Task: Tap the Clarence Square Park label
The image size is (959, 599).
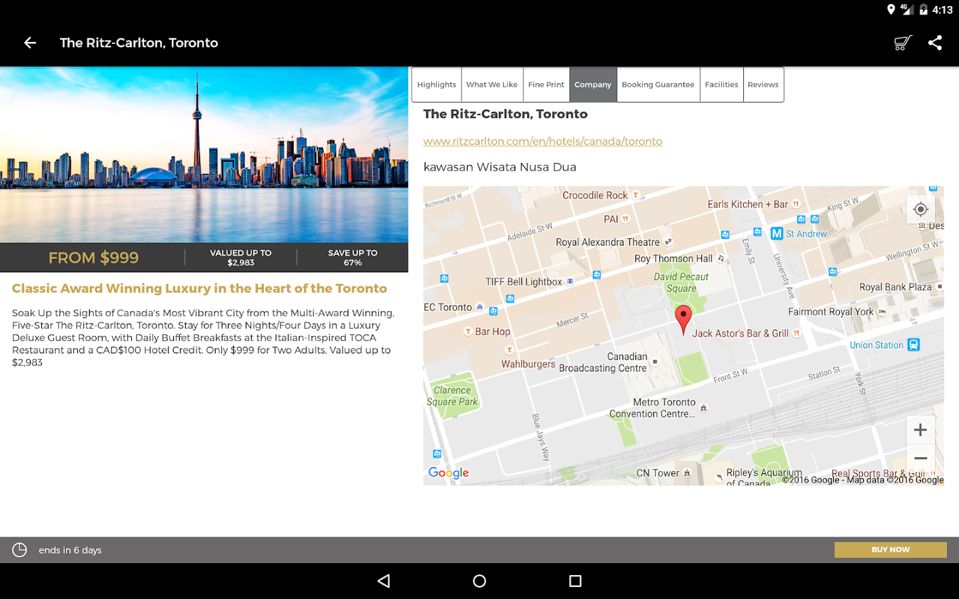Action: tap(452, 396)
